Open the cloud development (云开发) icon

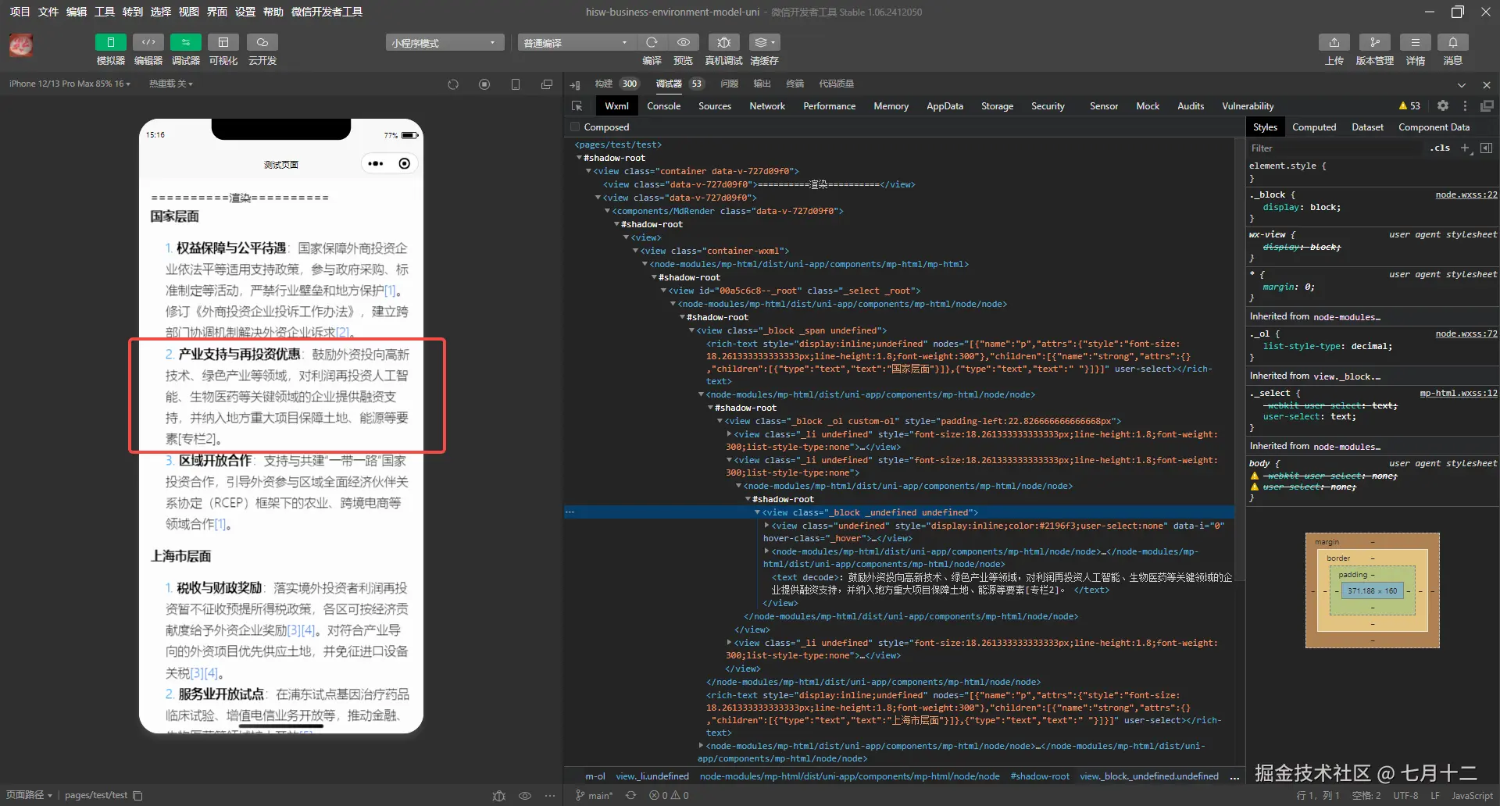coord(262,42)
